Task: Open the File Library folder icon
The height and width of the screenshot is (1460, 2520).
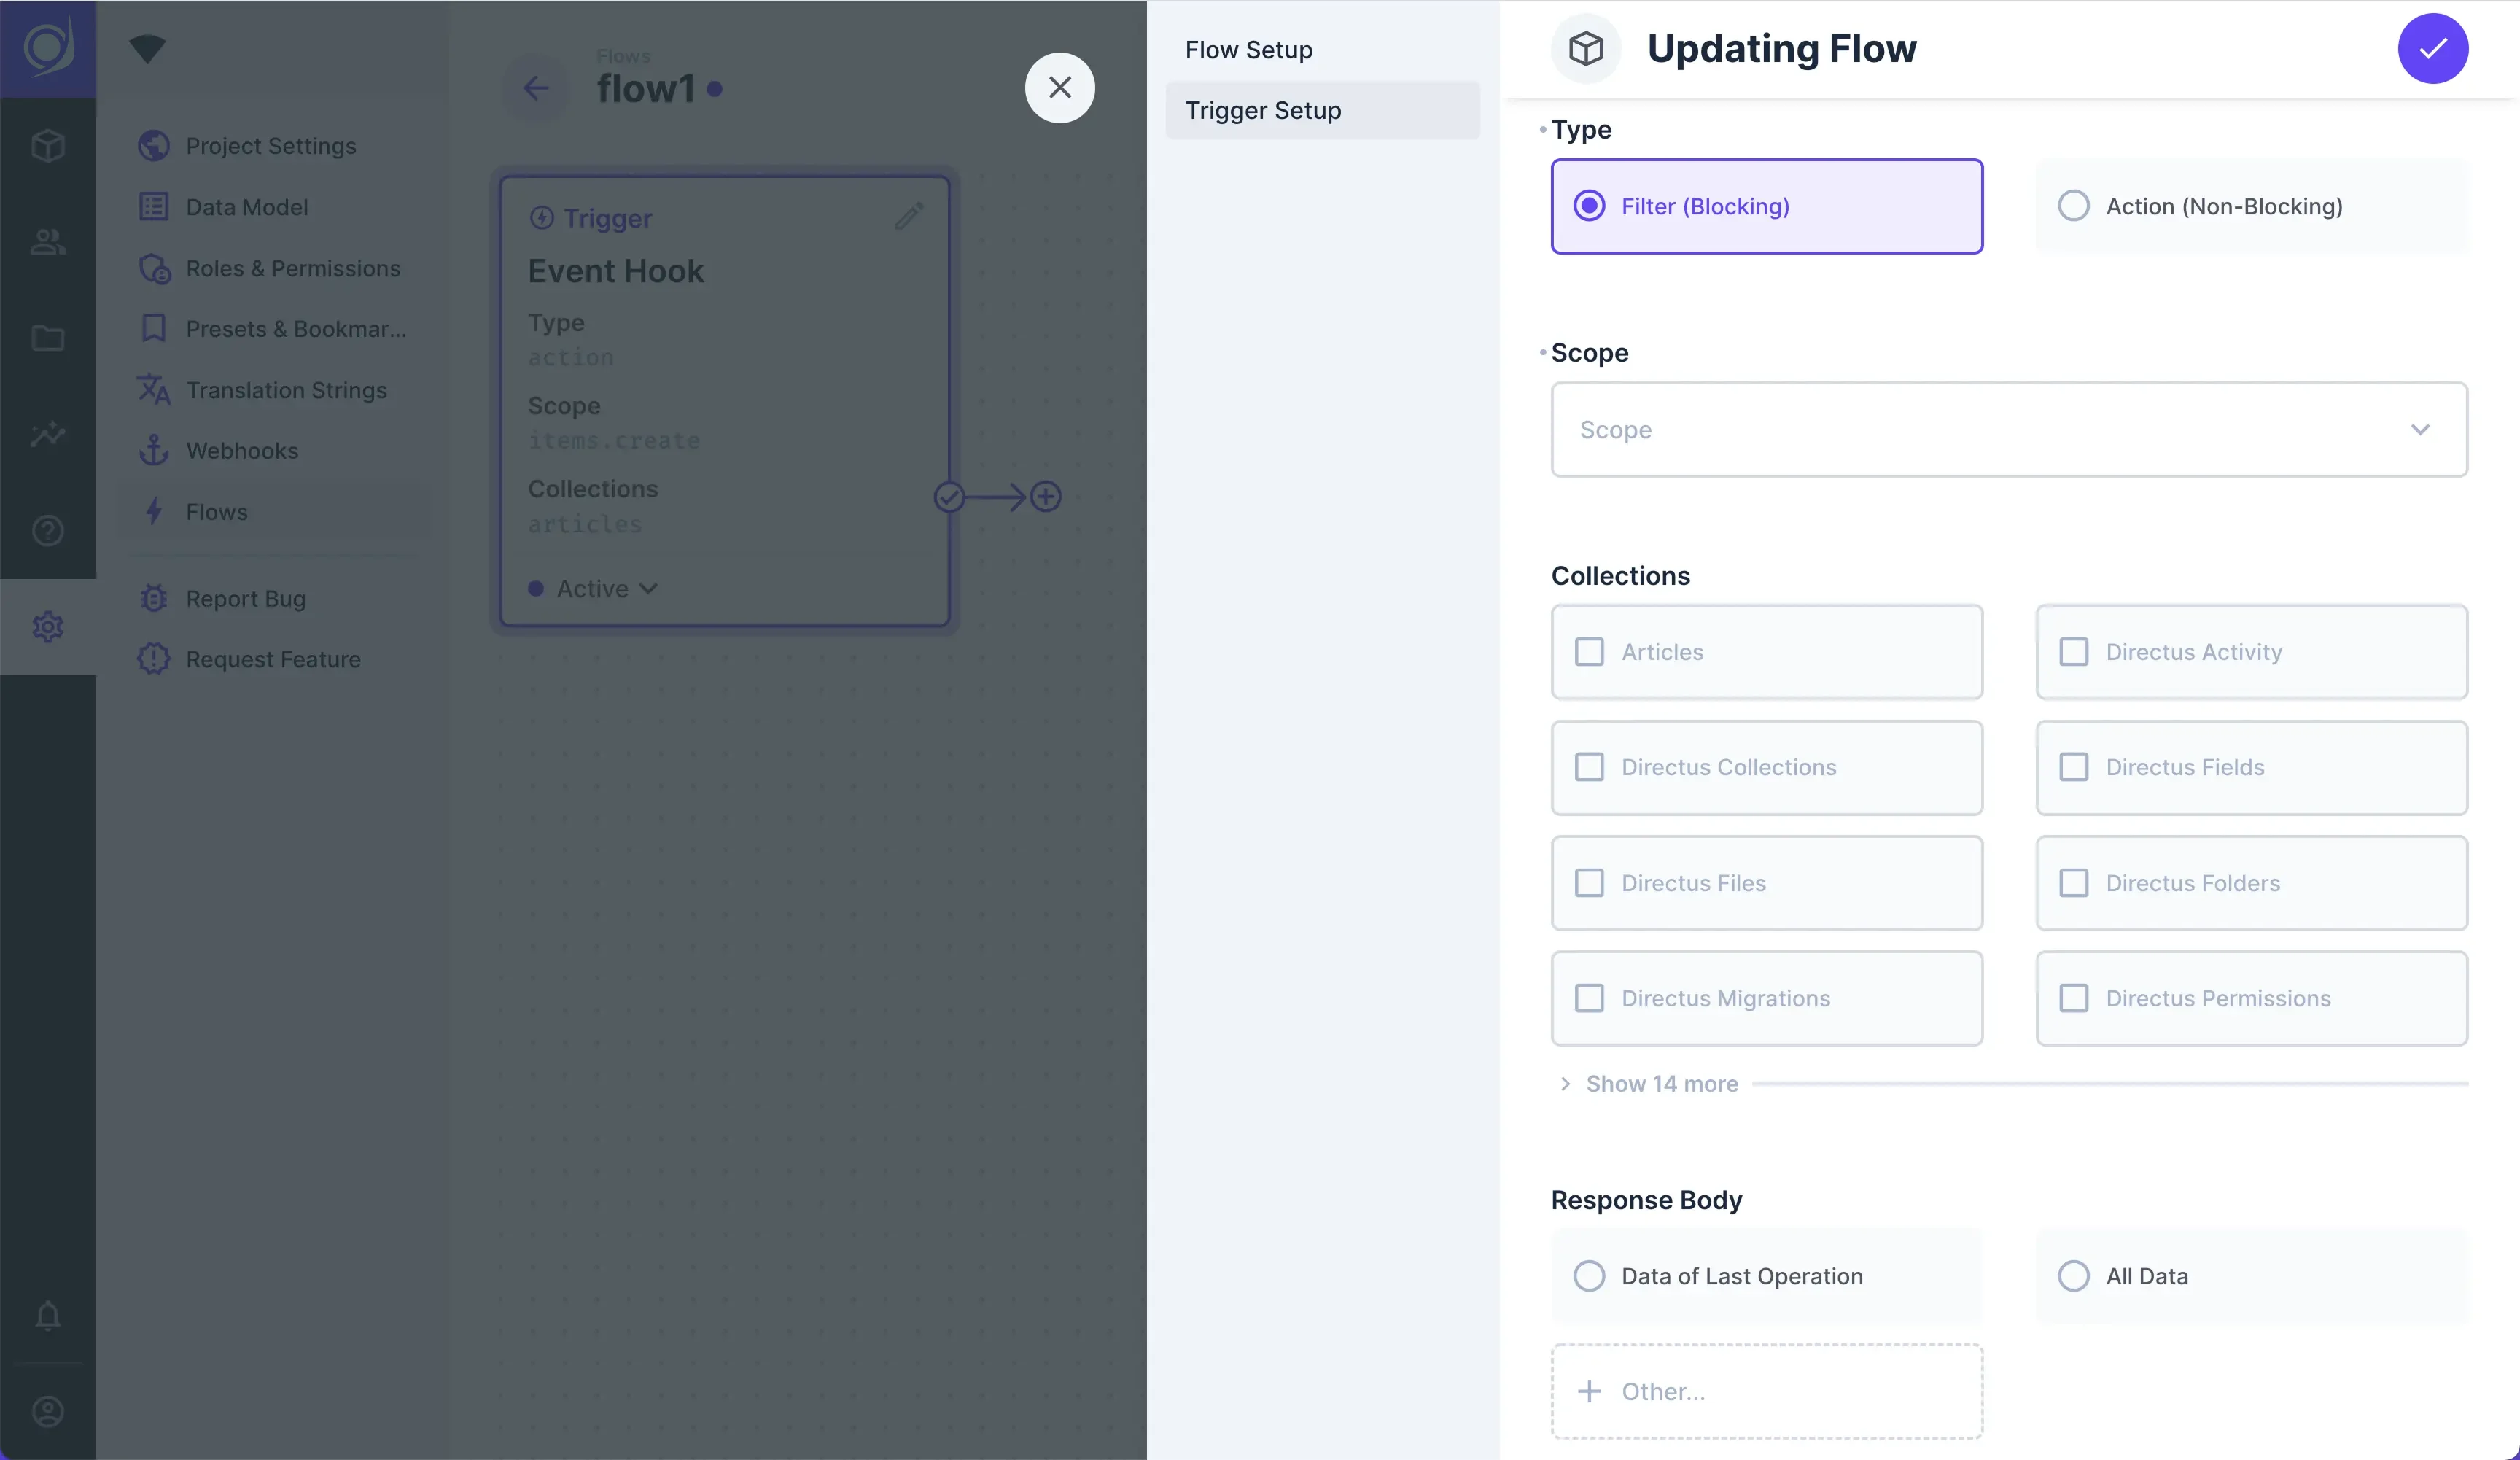Action: 48,338
